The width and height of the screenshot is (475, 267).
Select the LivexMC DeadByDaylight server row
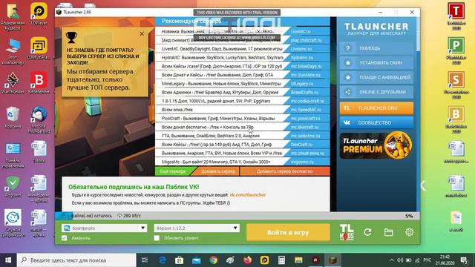coord(243,49)
